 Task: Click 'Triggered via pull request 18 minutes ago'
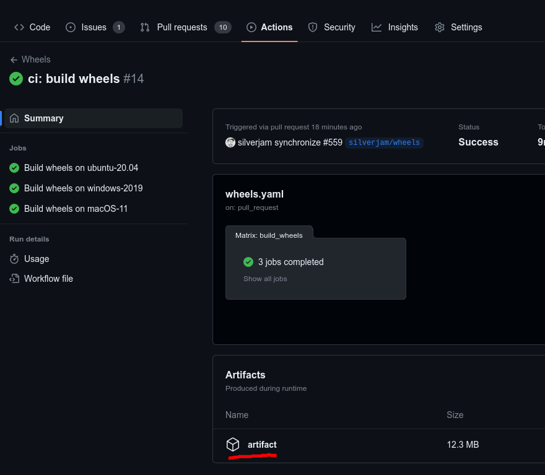294,127
